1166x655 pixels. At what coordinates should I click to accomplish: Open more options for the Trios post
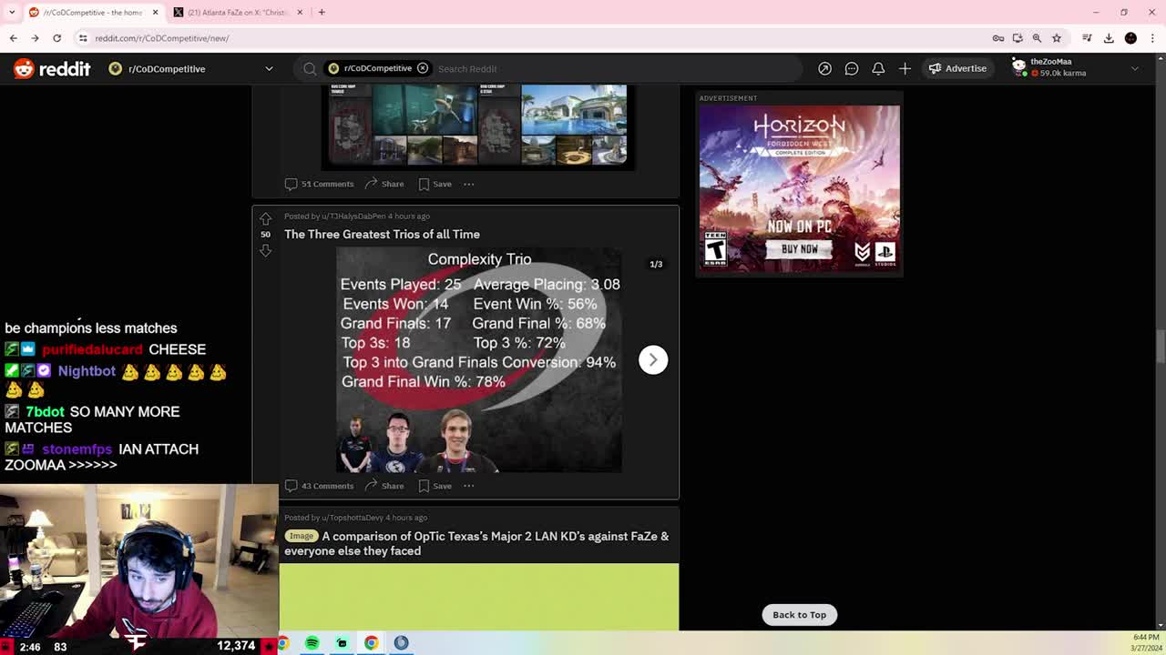pos(468,486)
